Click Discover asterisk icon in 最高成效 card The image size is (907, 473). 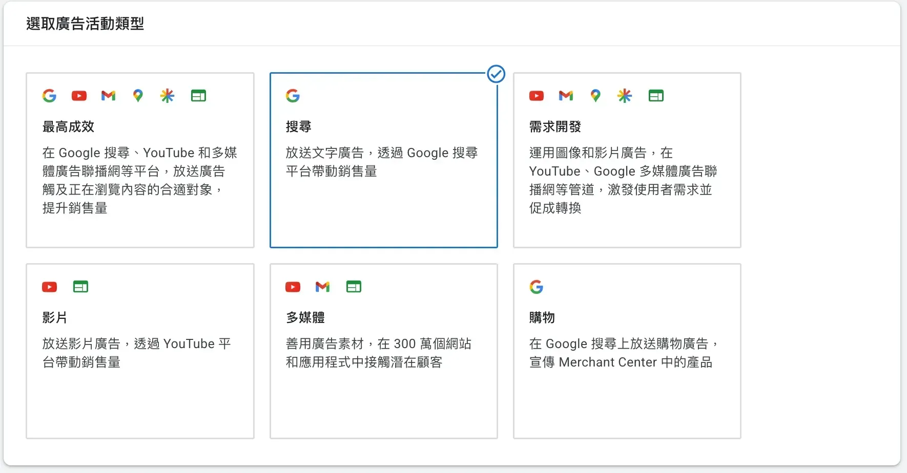click(167, 96)
